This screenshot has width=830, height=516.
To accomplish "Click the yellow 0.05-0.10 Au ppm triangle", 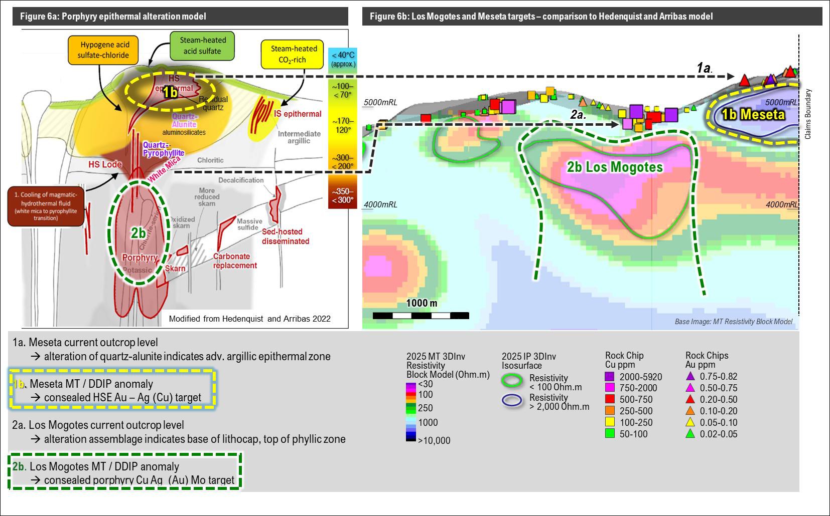I will coord(690,422).
